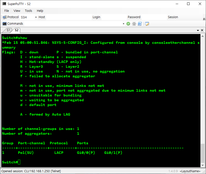Click the SuperPuTTY app icon in title bar
This screenshot has height=174, width=206.
4,4
